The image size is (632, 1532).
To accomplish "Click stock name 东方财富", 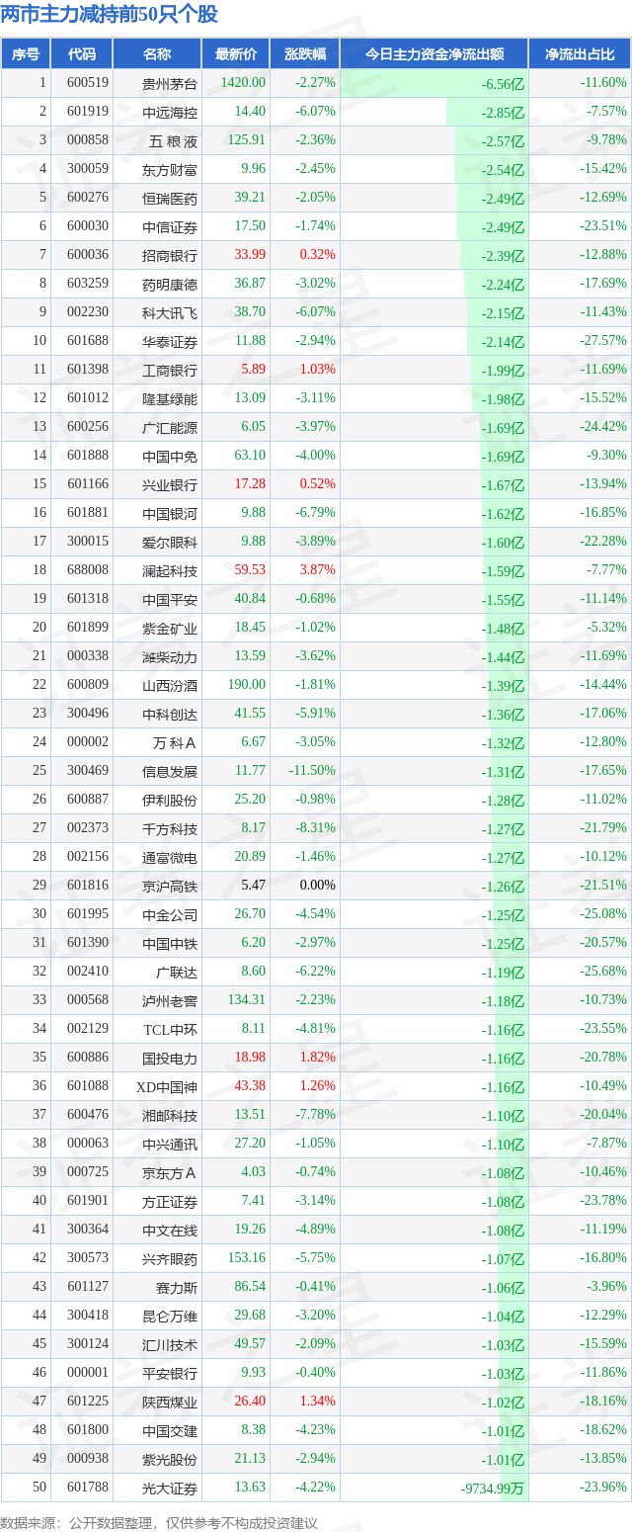I will click(170, 169).
